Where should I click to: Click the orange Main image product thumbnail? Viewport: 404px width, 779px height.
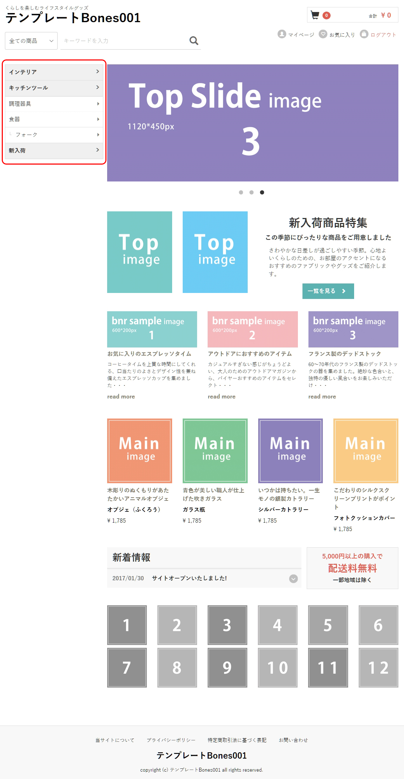click(x=139, y=451)
